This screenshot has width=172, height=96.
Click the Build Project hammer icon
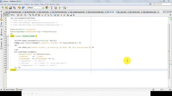[x=52, y=8]
